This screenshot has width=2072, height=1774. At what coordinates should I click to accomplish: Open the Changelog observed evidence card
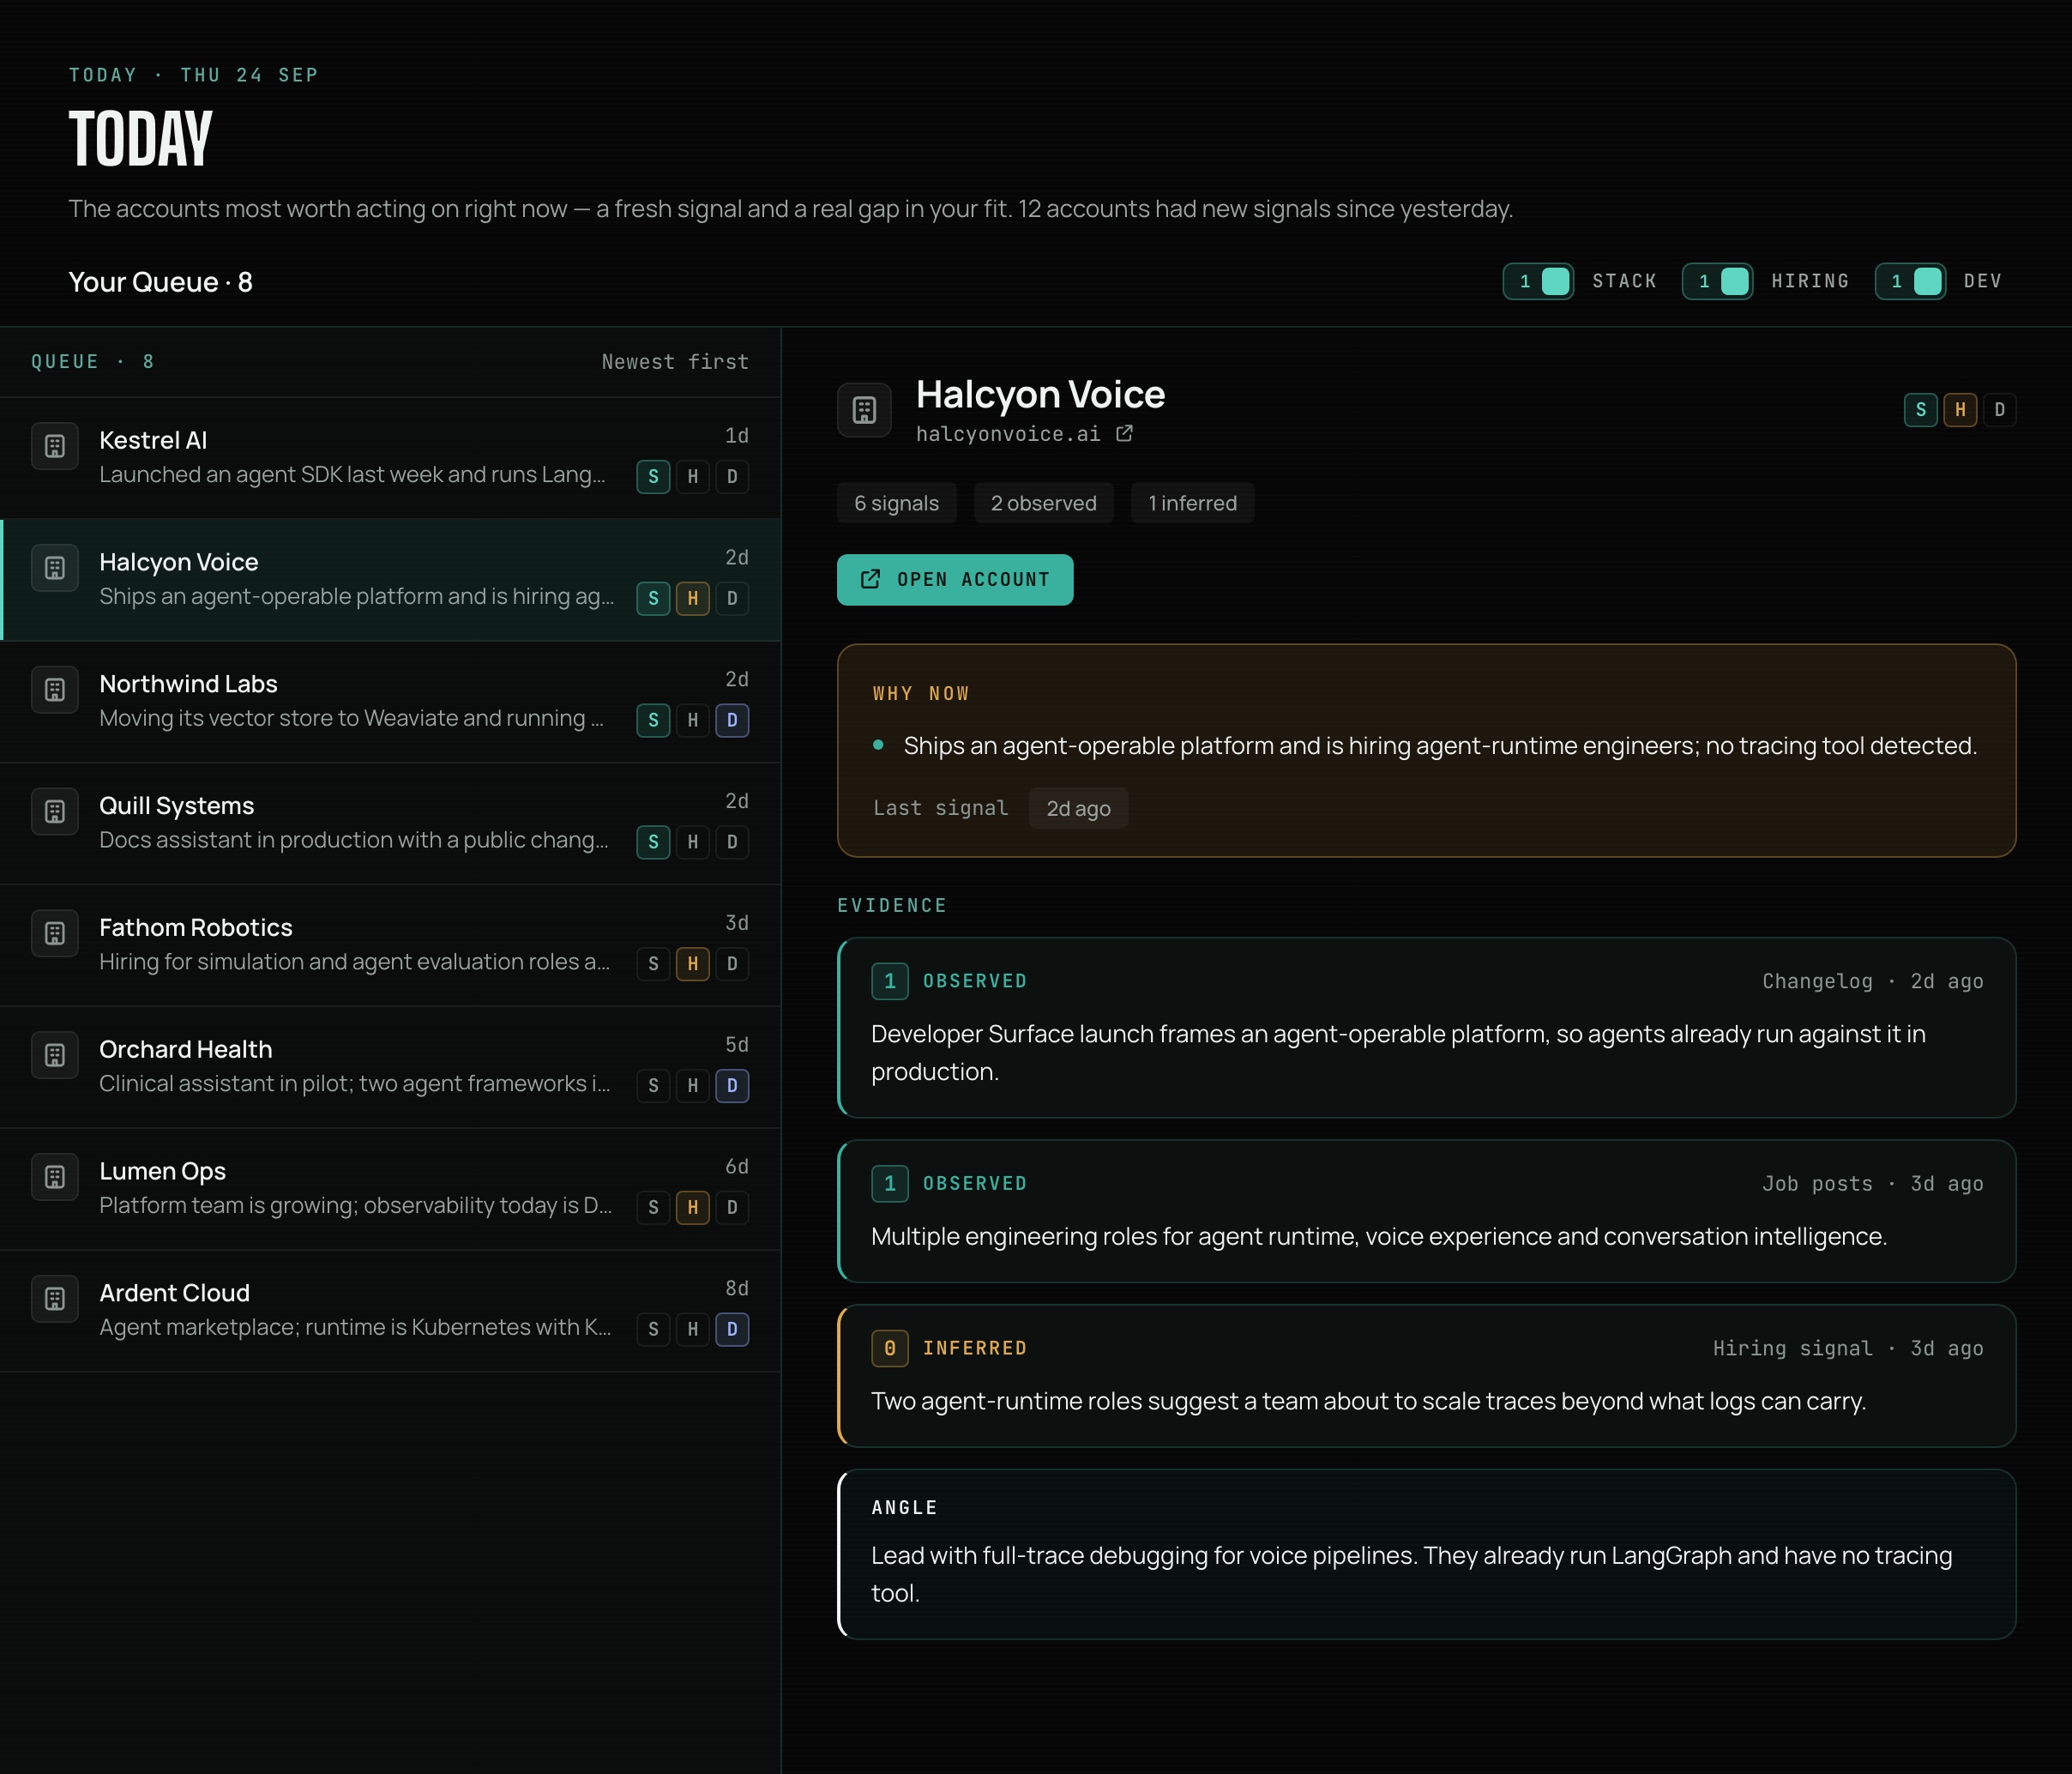click(x=1426, y=1028)
